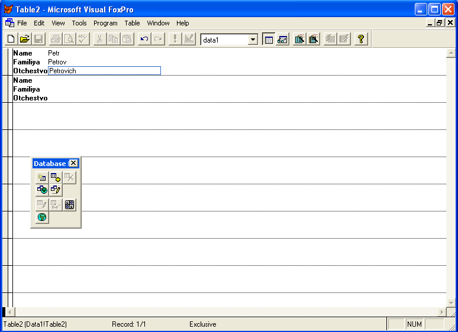Open the Help menu

pos(183,23)
